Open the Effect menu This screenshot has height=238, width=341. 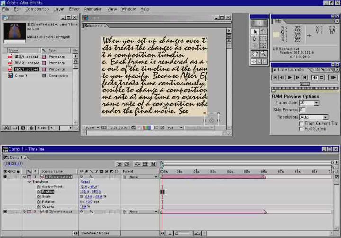point(74,9)
